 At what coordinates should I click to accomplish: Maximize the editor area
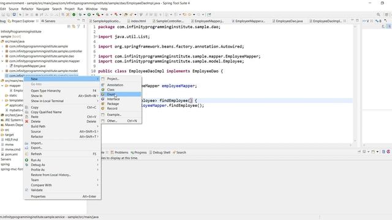[357, 21]
